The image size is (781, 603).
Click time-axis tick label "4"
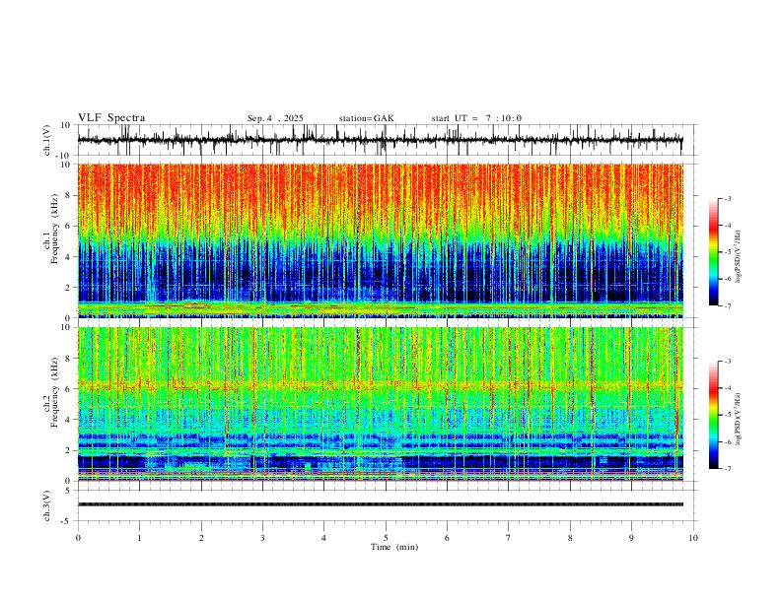(x=324, y=538)
